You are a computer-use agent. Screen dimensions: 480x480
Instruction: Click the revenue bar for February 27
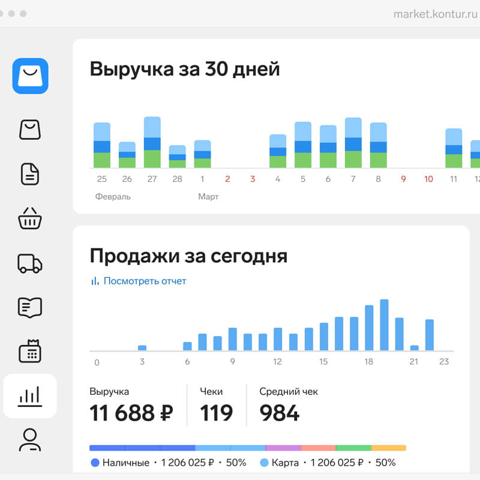152,143
